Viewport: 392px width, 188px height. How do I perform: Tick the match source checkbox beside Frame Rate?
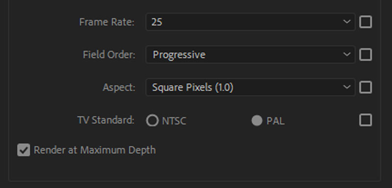366,22
